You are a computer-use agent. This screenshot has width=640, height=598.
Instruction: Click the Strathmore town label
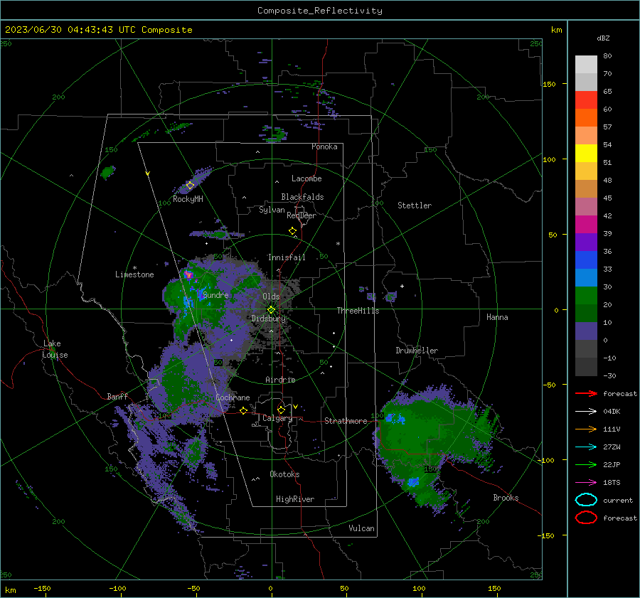tap(346, 421)
